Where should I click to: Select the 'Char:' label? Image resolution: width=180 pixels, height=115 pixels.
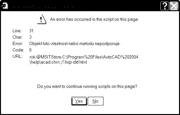(17, 37)
